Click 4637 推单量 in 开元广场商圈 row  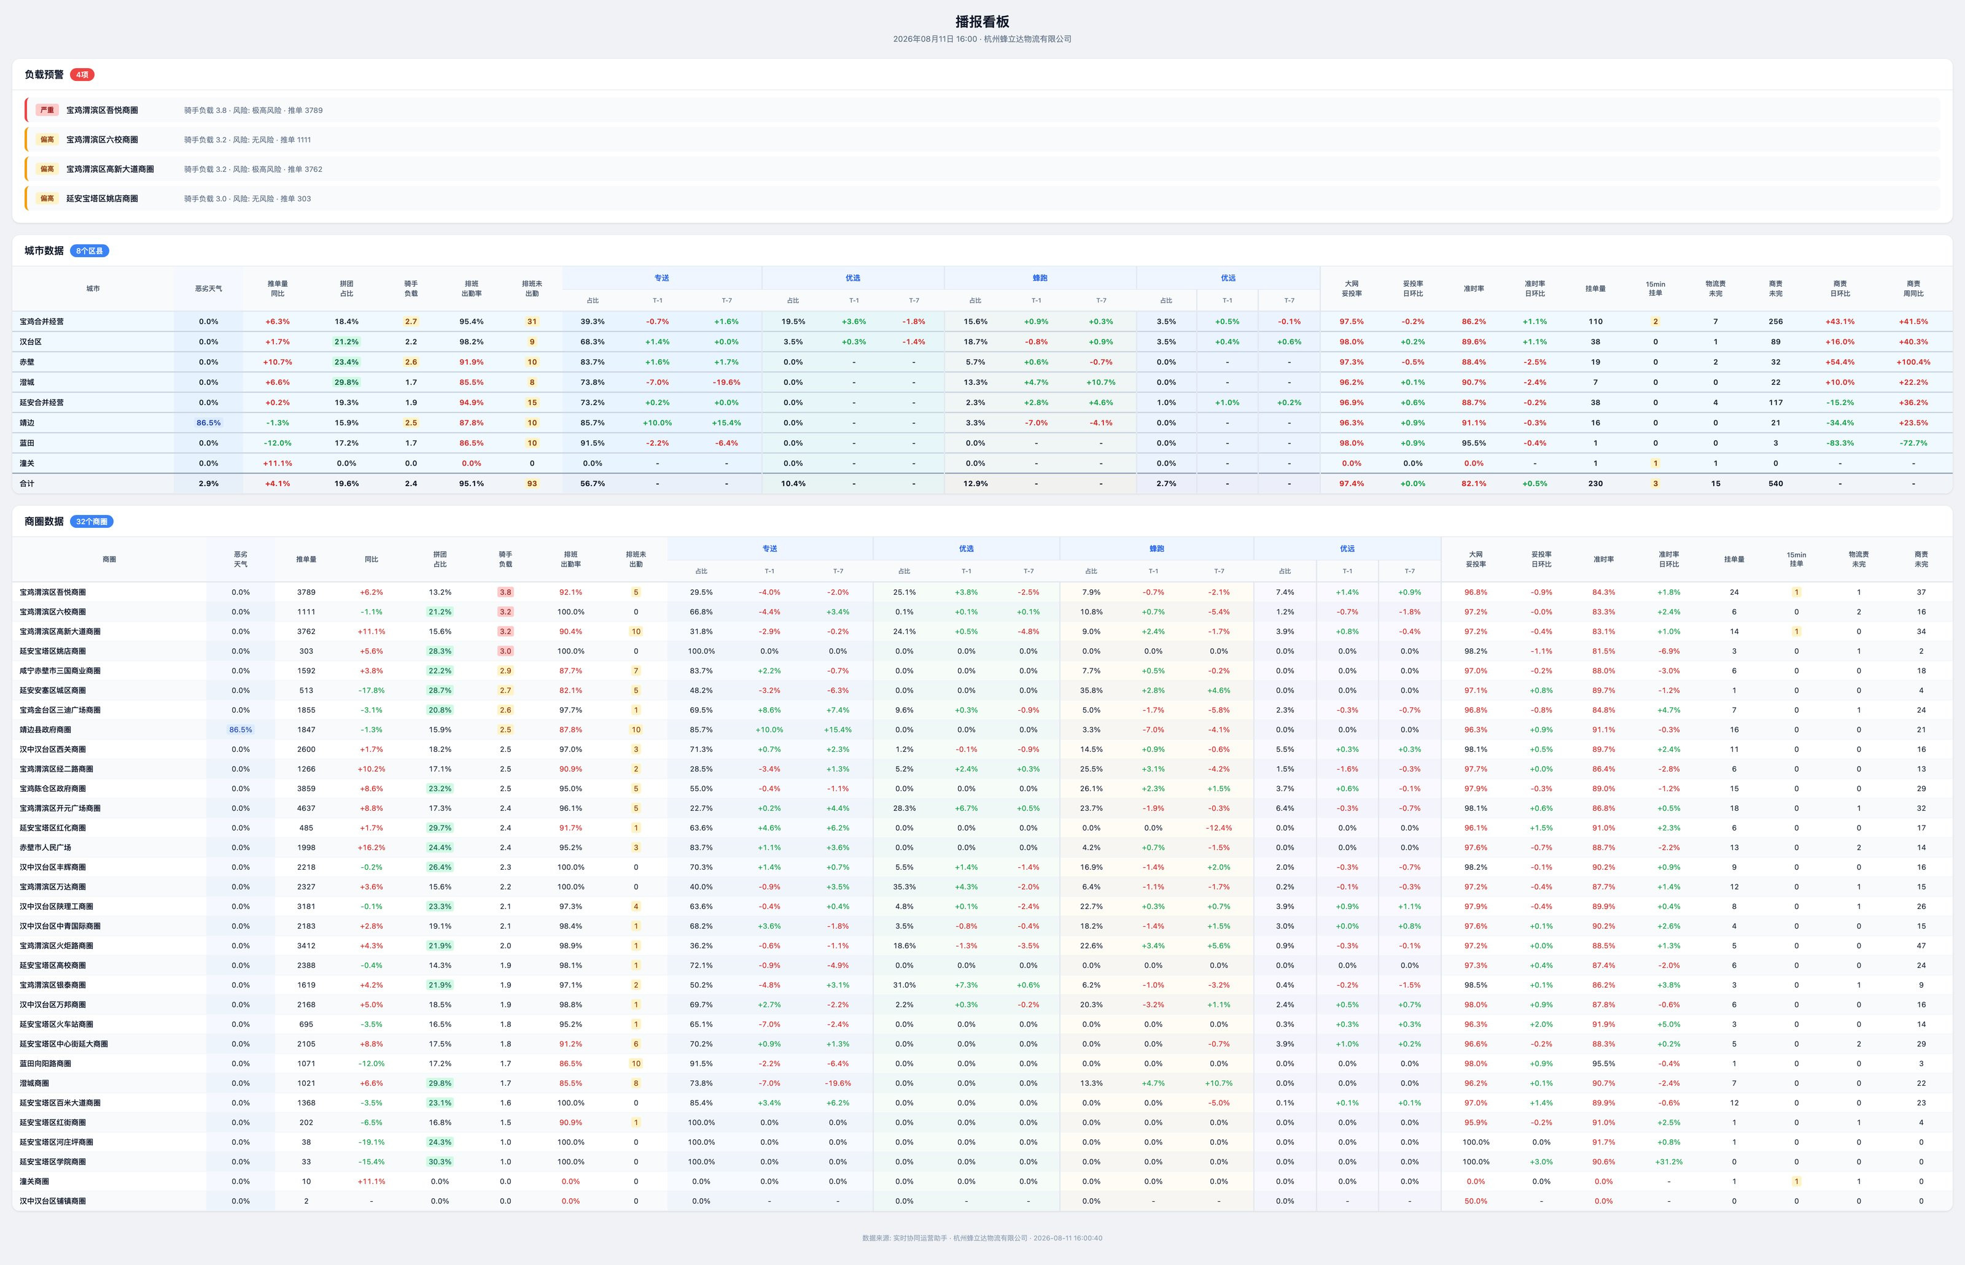click(306, 808)
